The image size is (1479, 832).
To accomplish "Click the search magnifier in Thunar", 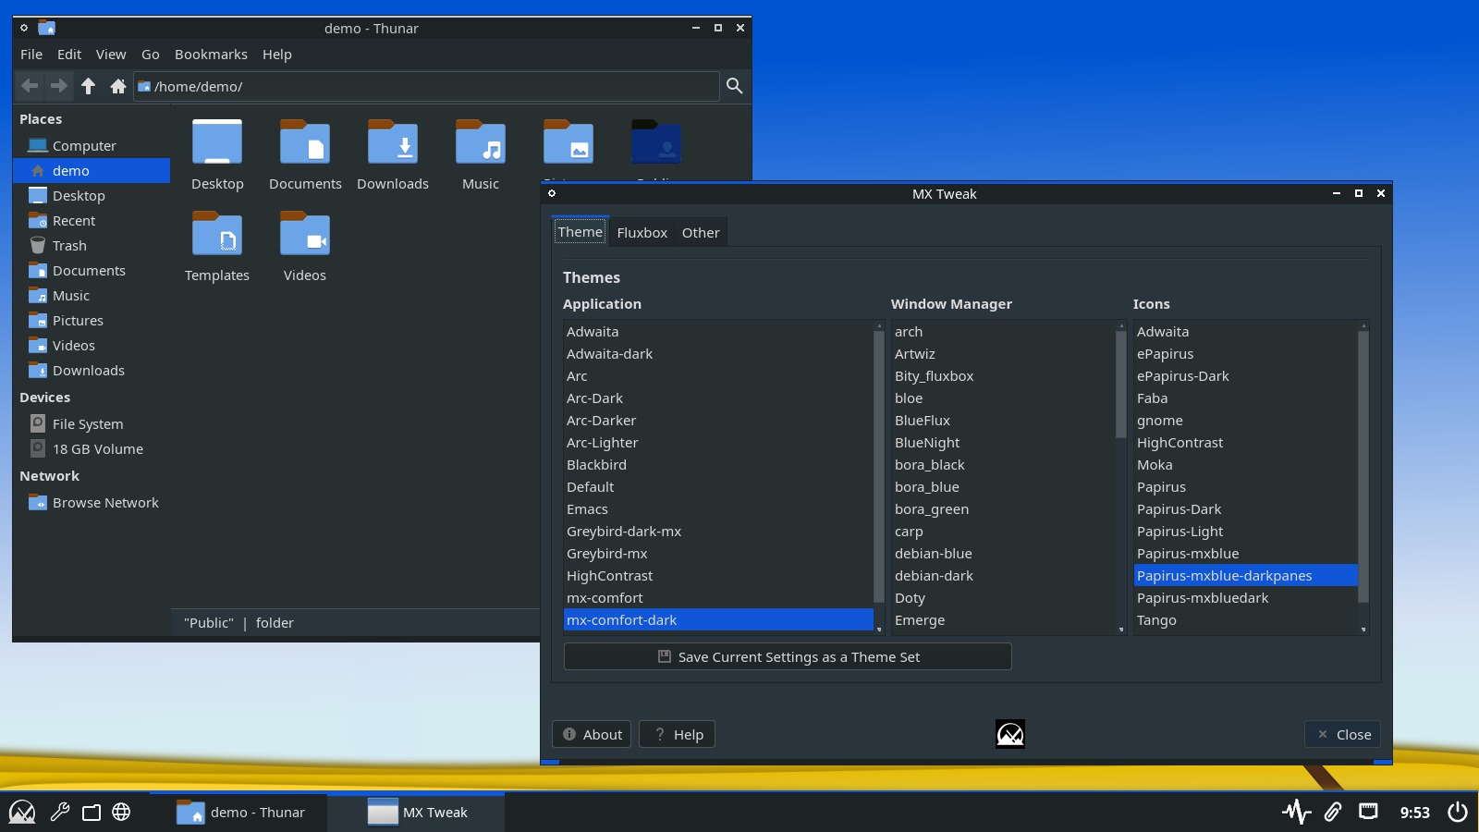I will point(735,86).
